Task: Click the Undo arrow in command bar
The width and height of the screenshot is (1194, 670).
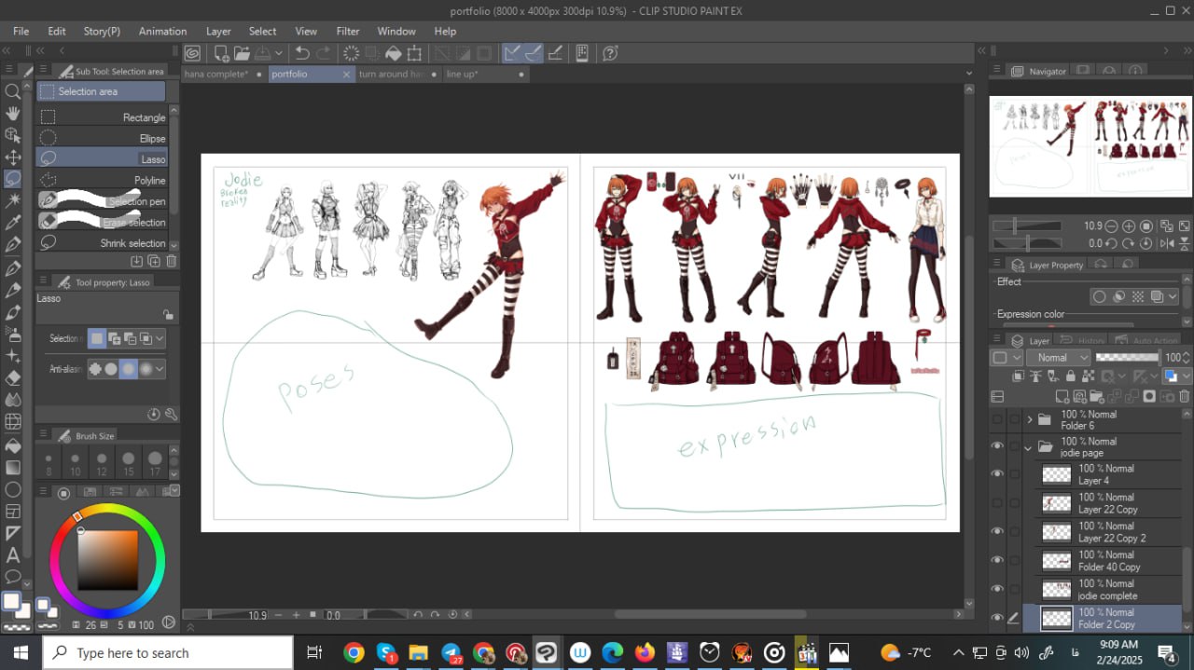Action: [302, 53]
